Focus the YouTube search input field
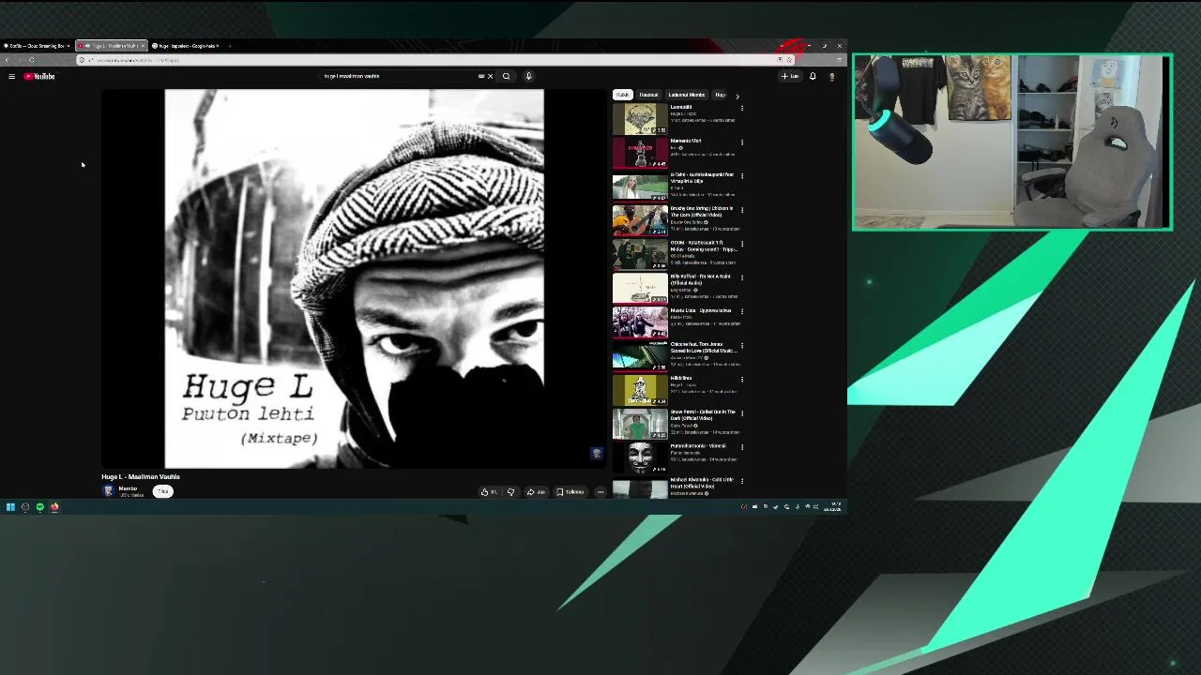Viewport: 1201px width, 675px height. pos(399,76)
